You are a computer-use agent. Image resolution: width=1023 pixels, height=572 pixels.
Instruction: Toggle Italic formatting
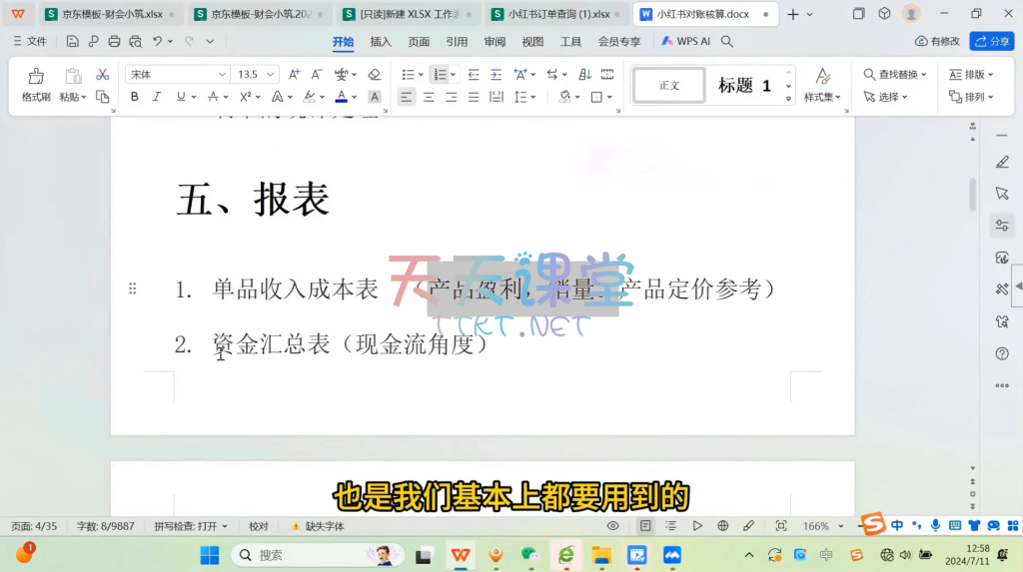coord(157,97)
